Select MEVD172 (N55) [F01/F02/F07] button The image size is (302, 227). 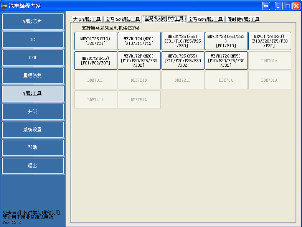coord(96,61)
